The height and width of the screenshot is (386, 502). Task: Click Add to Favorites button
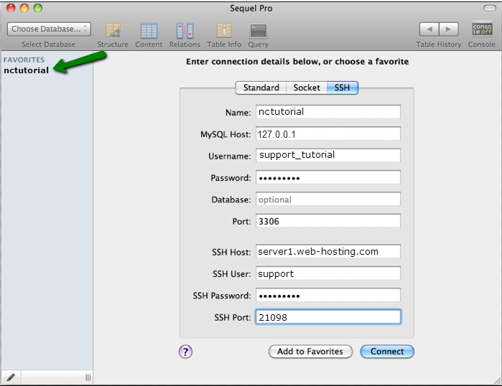[x=310, y=352]
